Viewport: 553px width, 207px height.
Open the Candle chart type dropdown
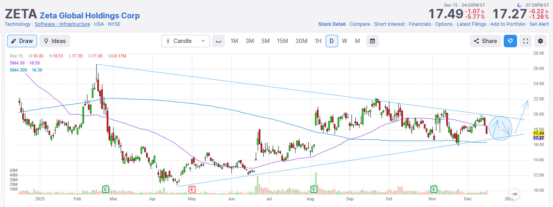tap(186, 41)
